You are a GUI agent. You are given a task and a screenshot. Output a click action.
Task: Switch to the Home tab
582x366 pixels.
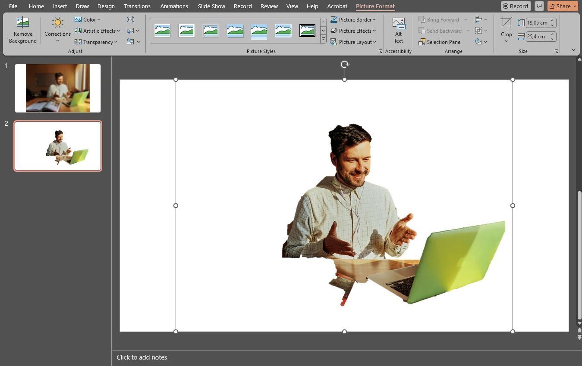coord(36,6)
